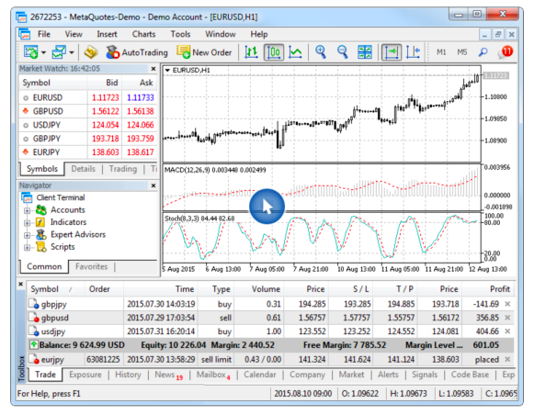
Task: Switch to Trading tab in Market Watch
Action: pyautogui.click(x=123, y=169)
